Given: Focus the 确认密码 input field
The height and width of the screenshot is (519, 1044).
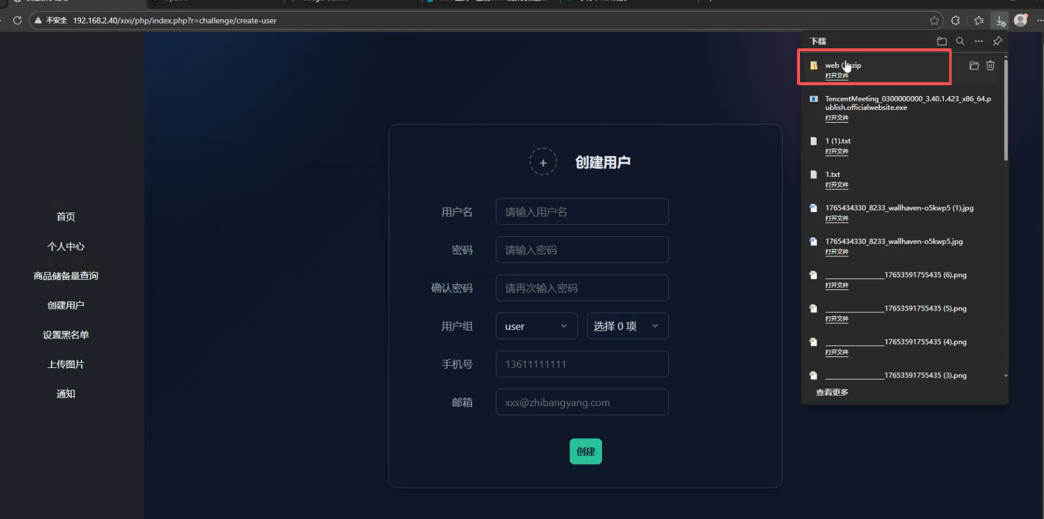Looking at the screenshot, I should tap(582, 288).
